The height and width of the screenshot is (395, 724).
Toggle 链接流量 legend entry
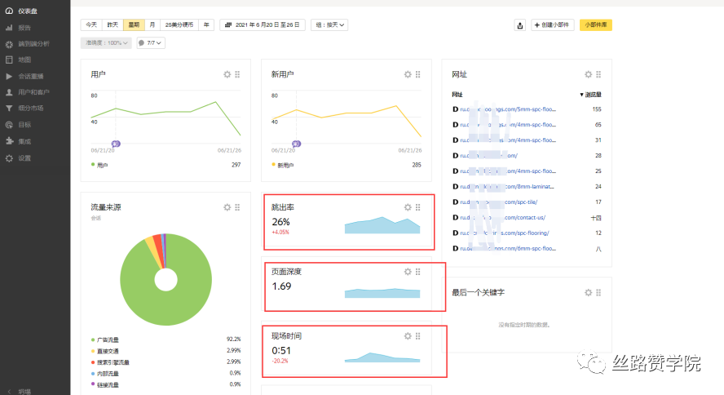[x=105, y=385]
